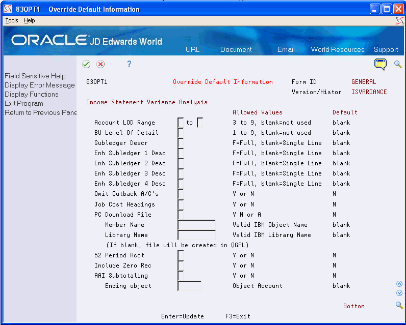Click the 52 Period Acct field
The width and height of the screenshot is (406, 325).
(181, 255)
